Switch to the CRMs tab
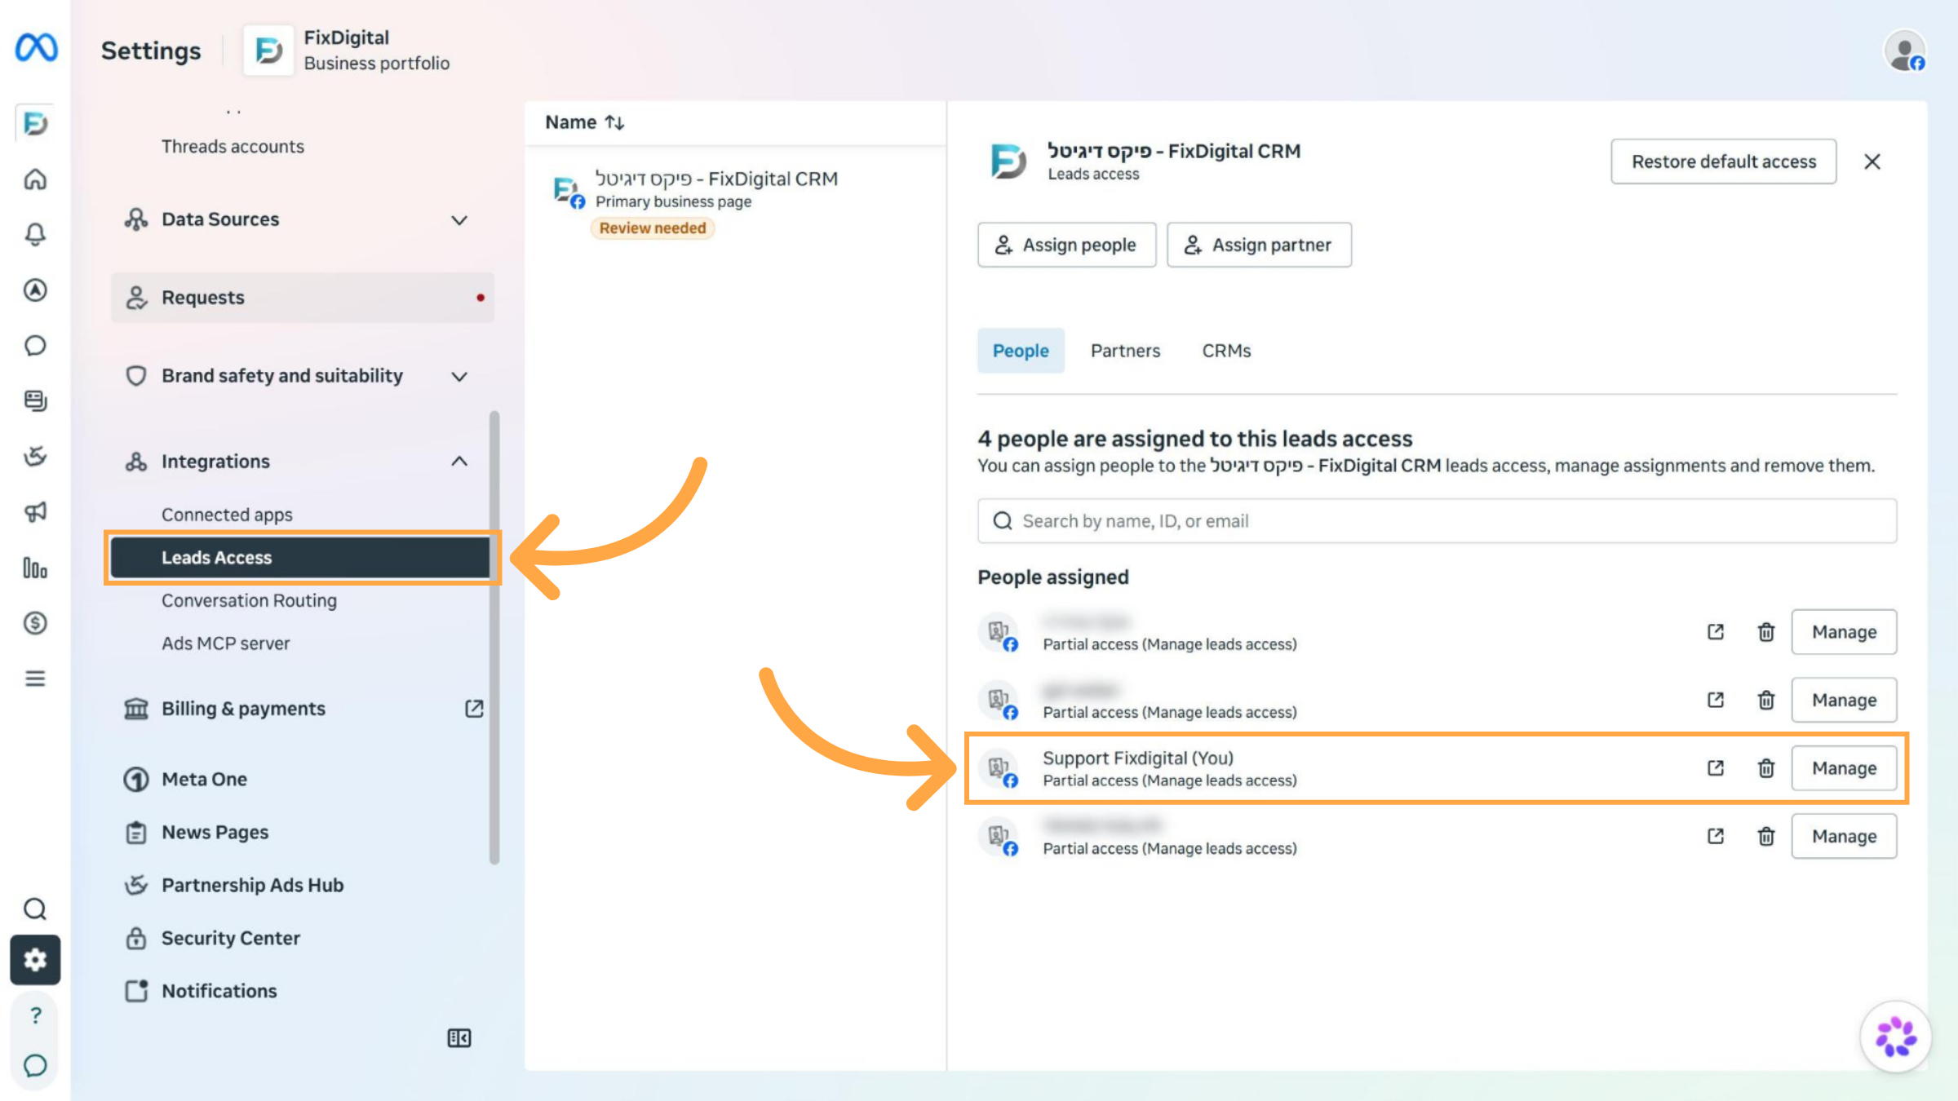Screen dimensions: 1958x1101 [1226, 351]
